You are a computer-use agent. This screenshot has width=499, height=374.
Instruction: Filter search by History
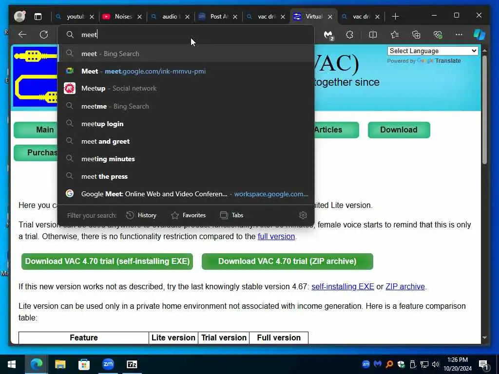141,215
